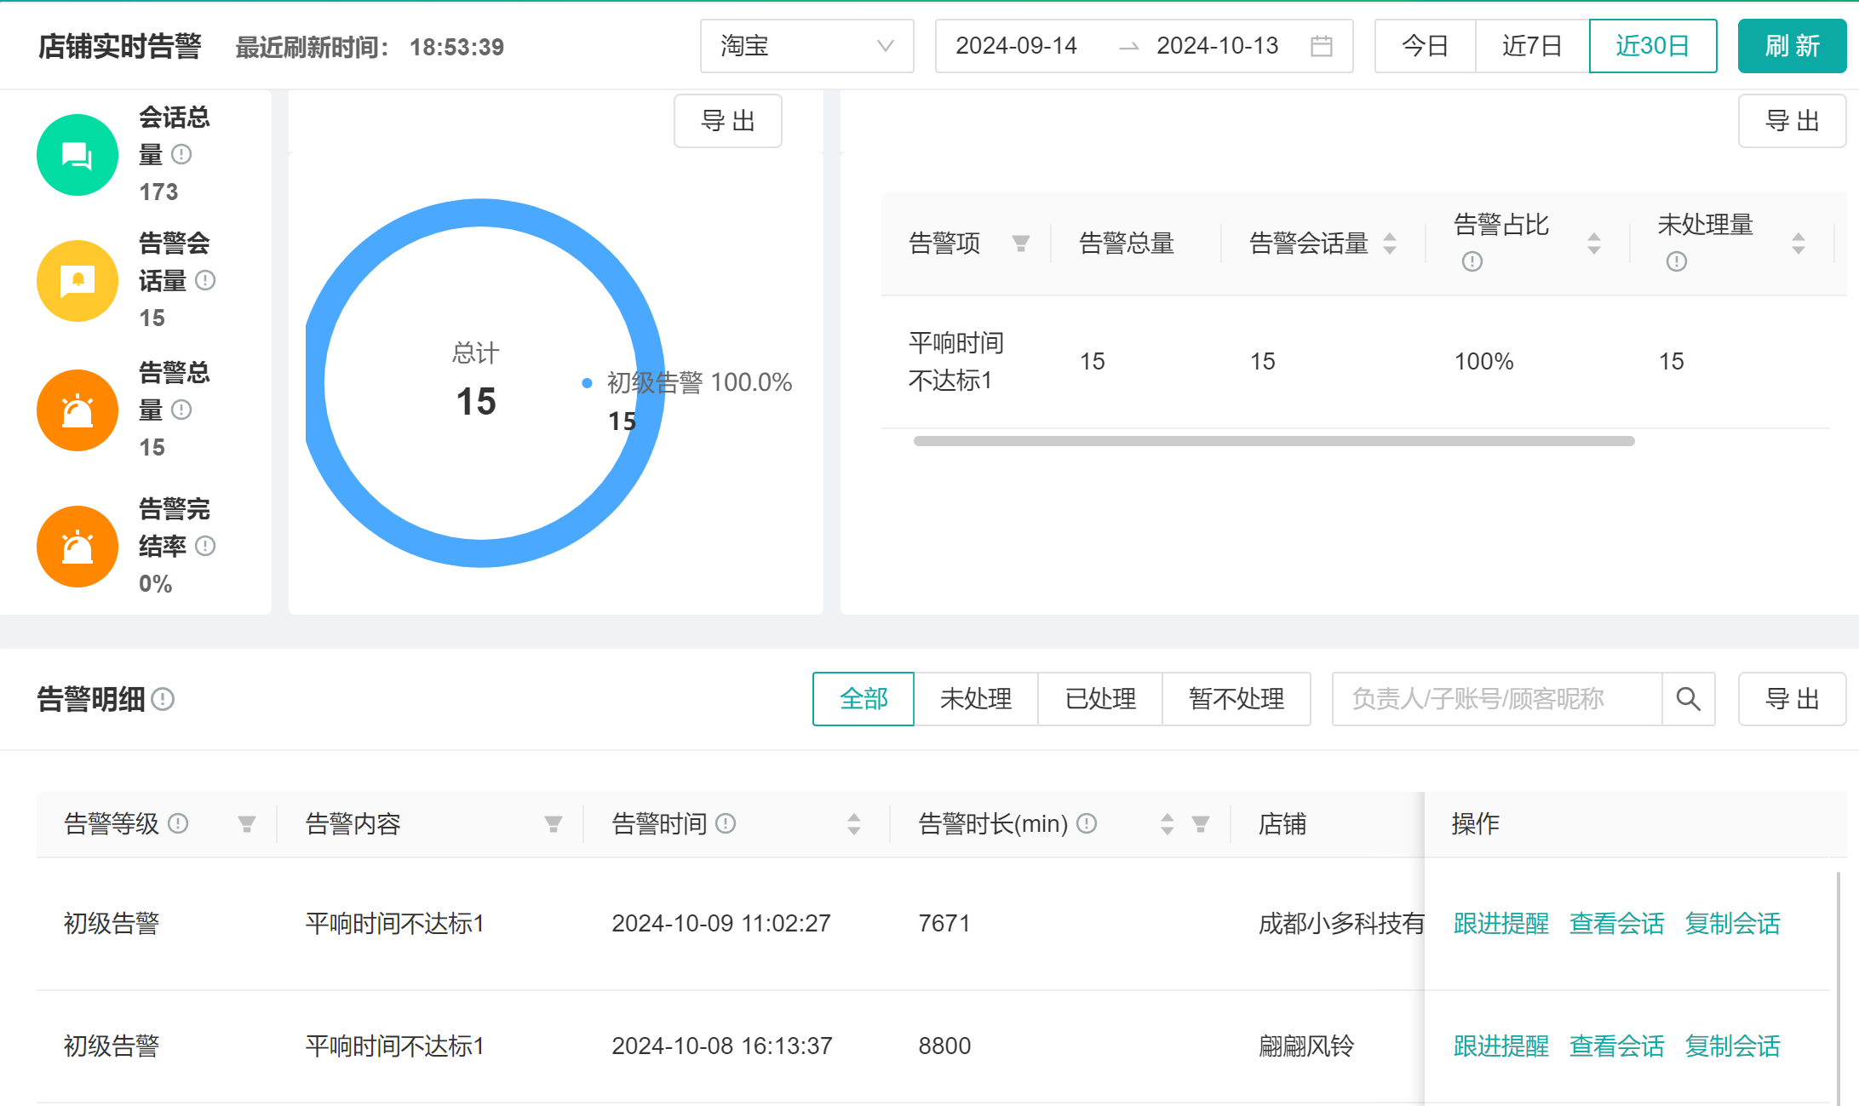
Task: Click 跟进提醒 for the 翩翩风铃 row
Action: pyautogui.click(x=1501, y=1046)
